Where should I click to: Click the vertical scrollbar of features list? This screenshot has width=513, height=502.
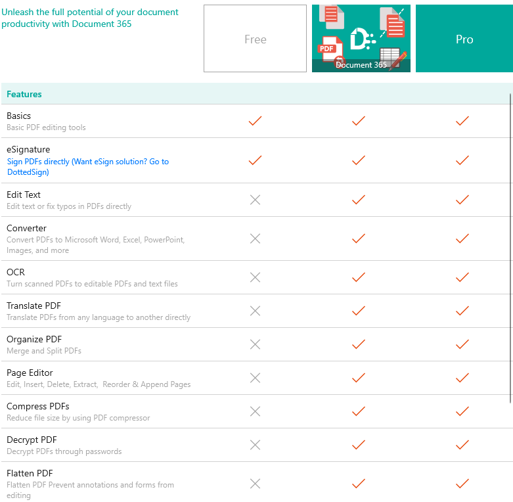click(x=510, y=249)
